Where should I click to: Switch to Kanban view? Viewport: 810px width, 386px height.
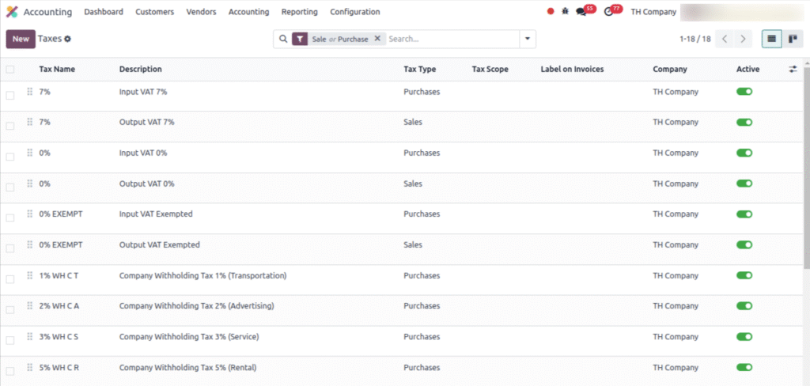[792, 39]
